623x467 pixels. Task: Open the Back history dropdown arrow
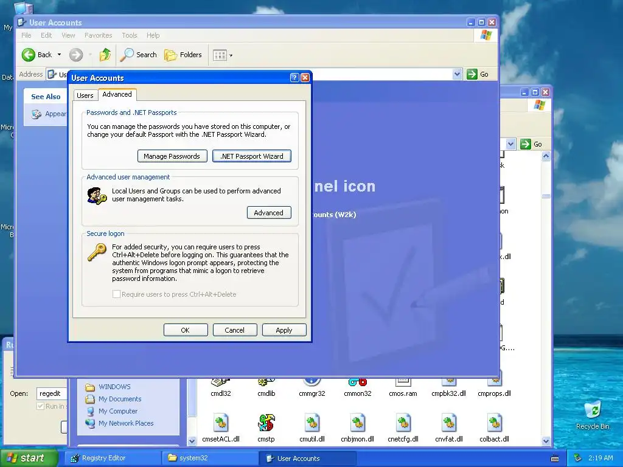coord(59,54)
